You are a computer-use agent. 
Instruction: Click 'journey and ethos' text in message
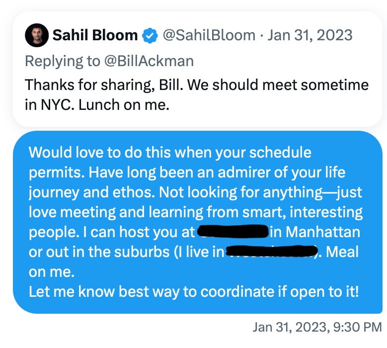(92, 192)
